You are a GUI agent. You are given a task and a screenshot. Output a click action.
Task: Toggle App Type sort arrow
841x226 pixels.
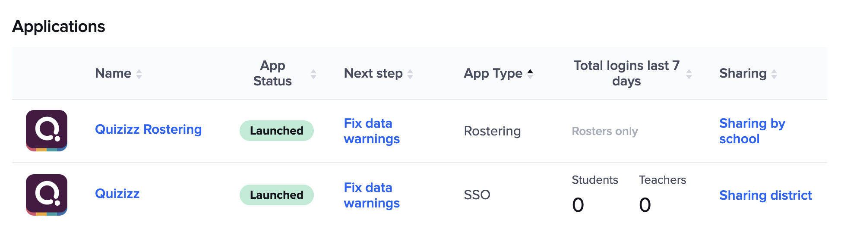point(530,74)
